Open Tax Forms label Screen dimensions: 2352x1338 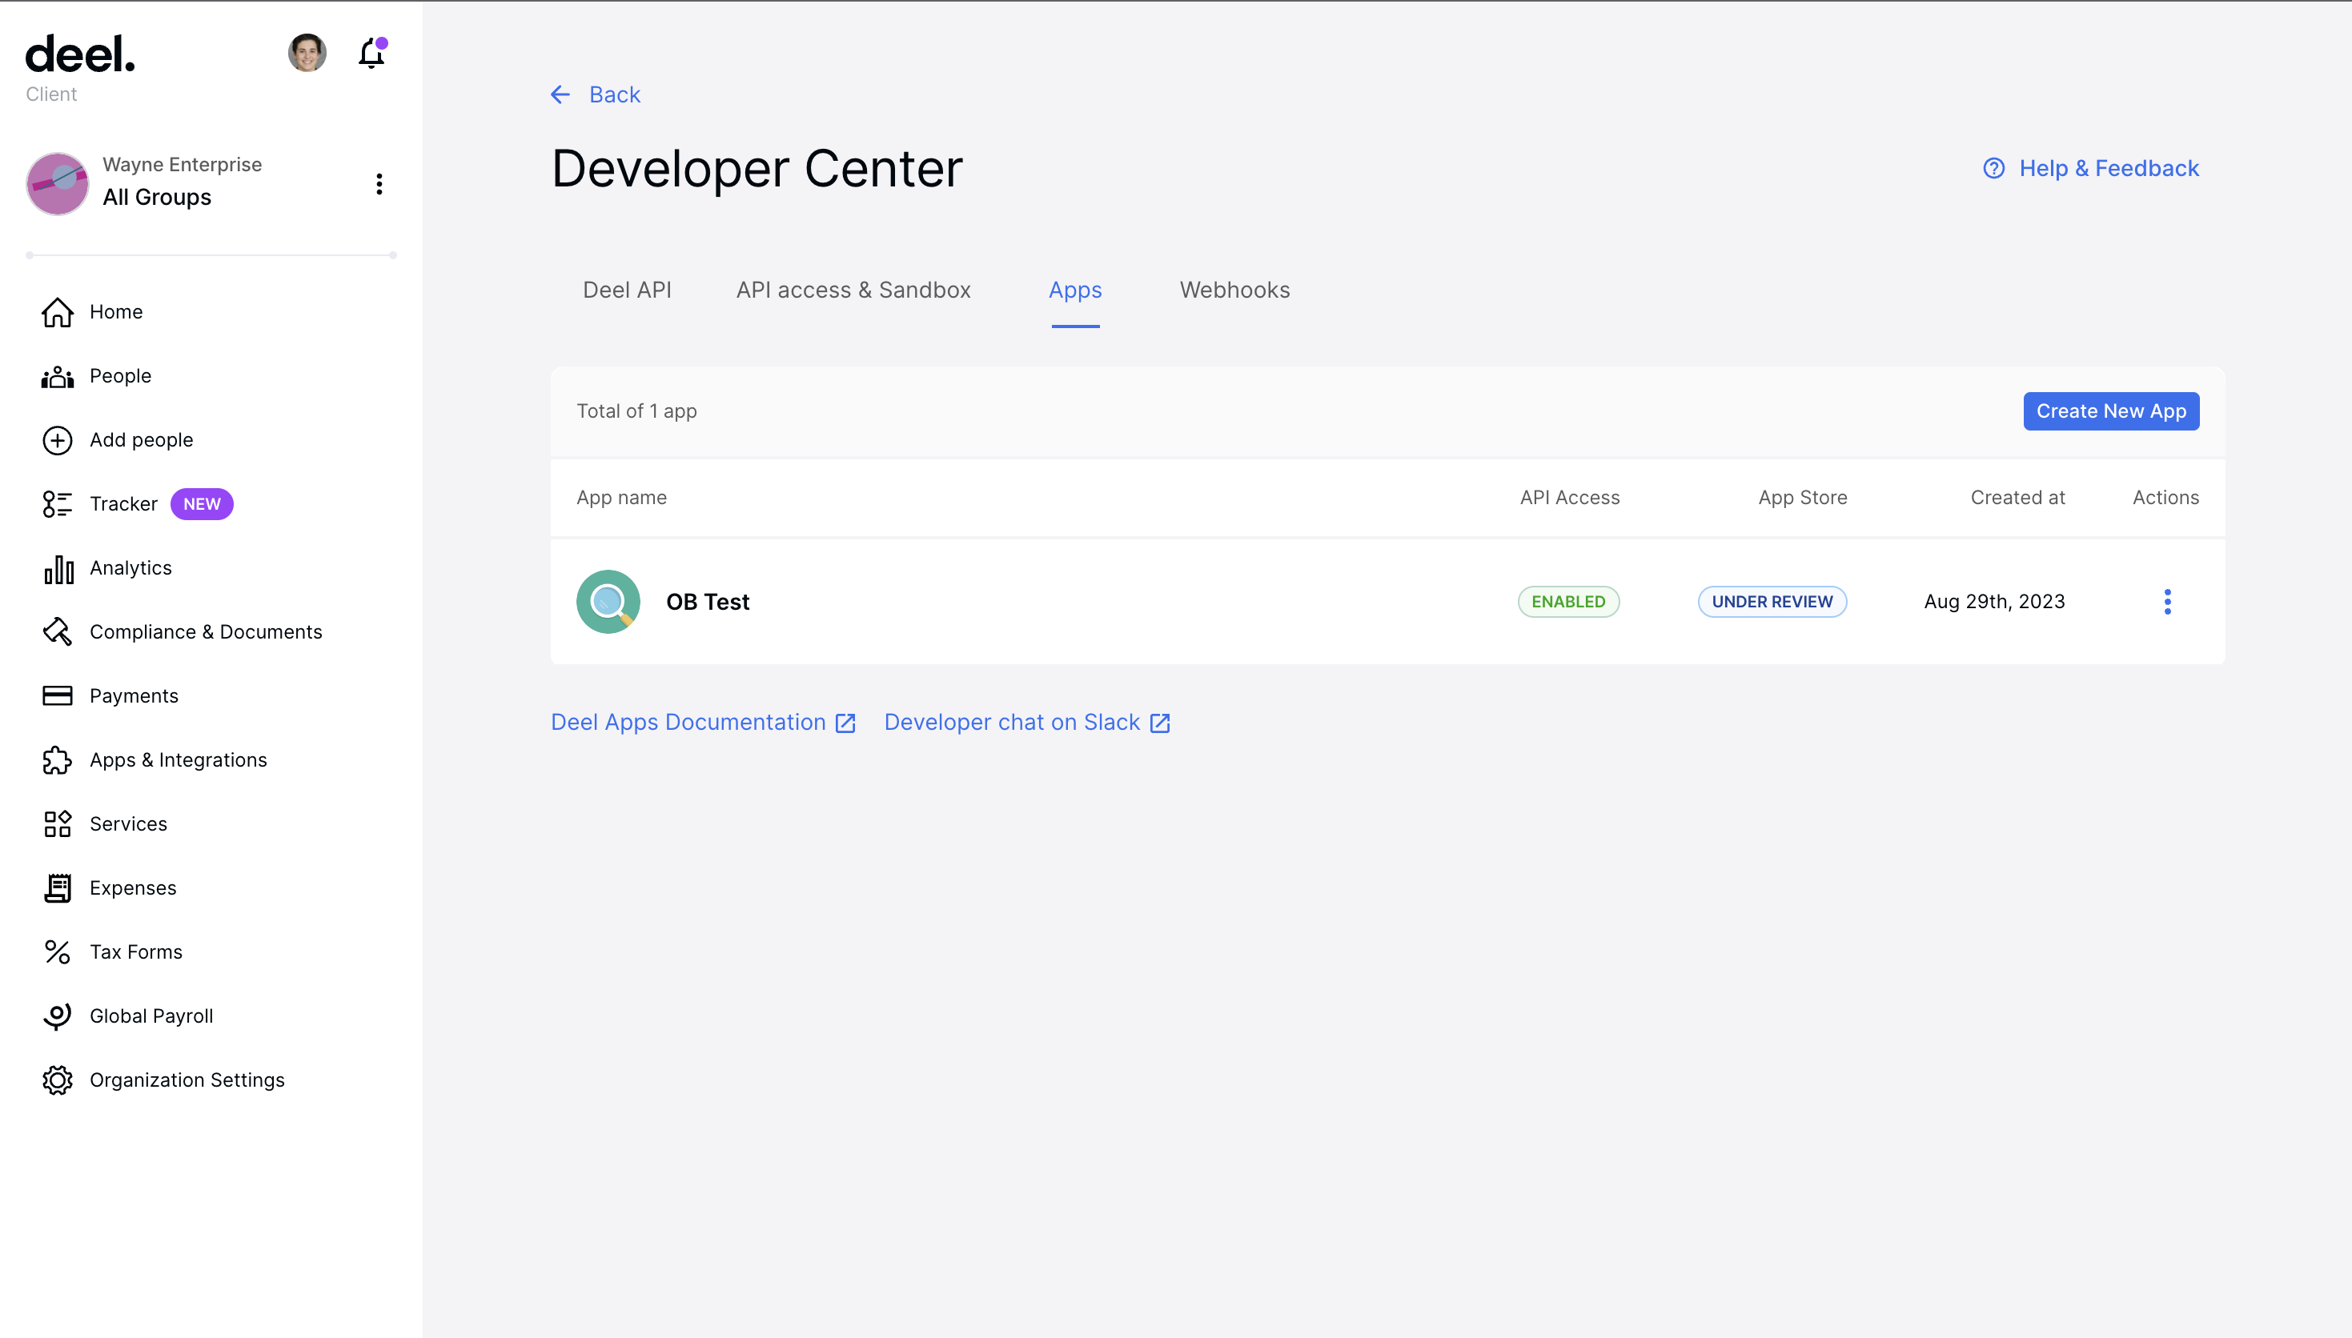click(x=136, y=952)
